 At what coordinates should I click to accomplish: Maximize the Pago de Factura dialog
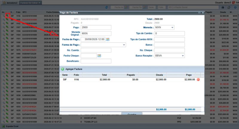click(199, 13)
